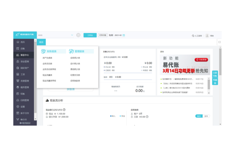The width and height of the screenshot is (235, 157).
Task: Open the 新手引导 guide icon in the sidebar
Action: [18, 113]
